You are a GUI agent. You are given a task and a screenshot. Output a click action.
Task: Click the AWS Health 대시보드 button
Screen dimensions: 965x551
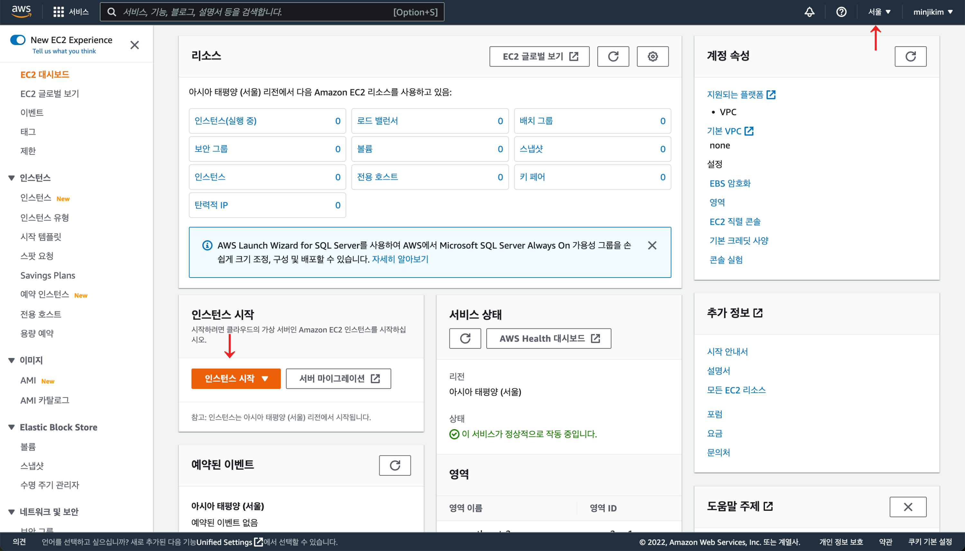(x=548, y=338)
